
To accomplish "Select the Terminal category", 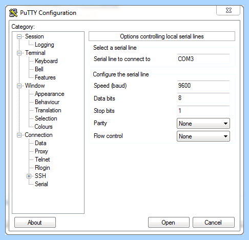I will pos(35,53).
